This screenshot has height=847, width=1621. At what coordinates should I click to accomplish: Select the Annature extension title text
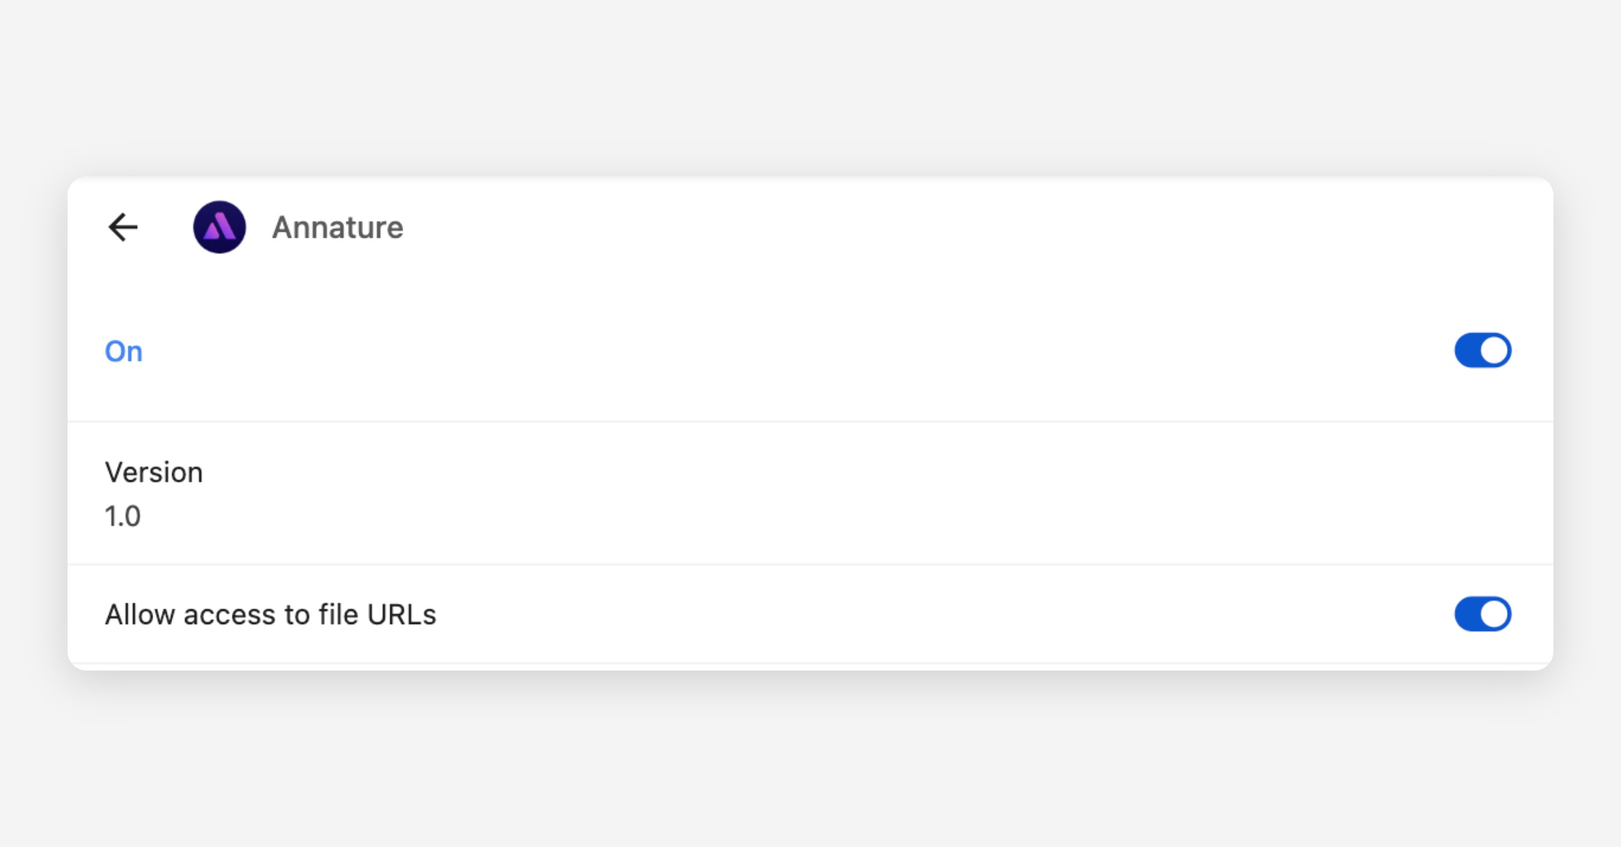tap(338, 228)
